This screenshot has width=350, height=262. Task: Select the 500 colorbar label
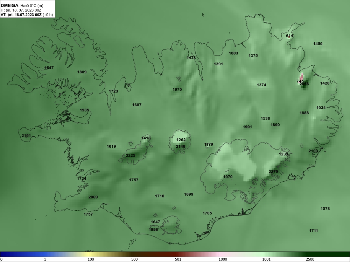coord(134,259)
